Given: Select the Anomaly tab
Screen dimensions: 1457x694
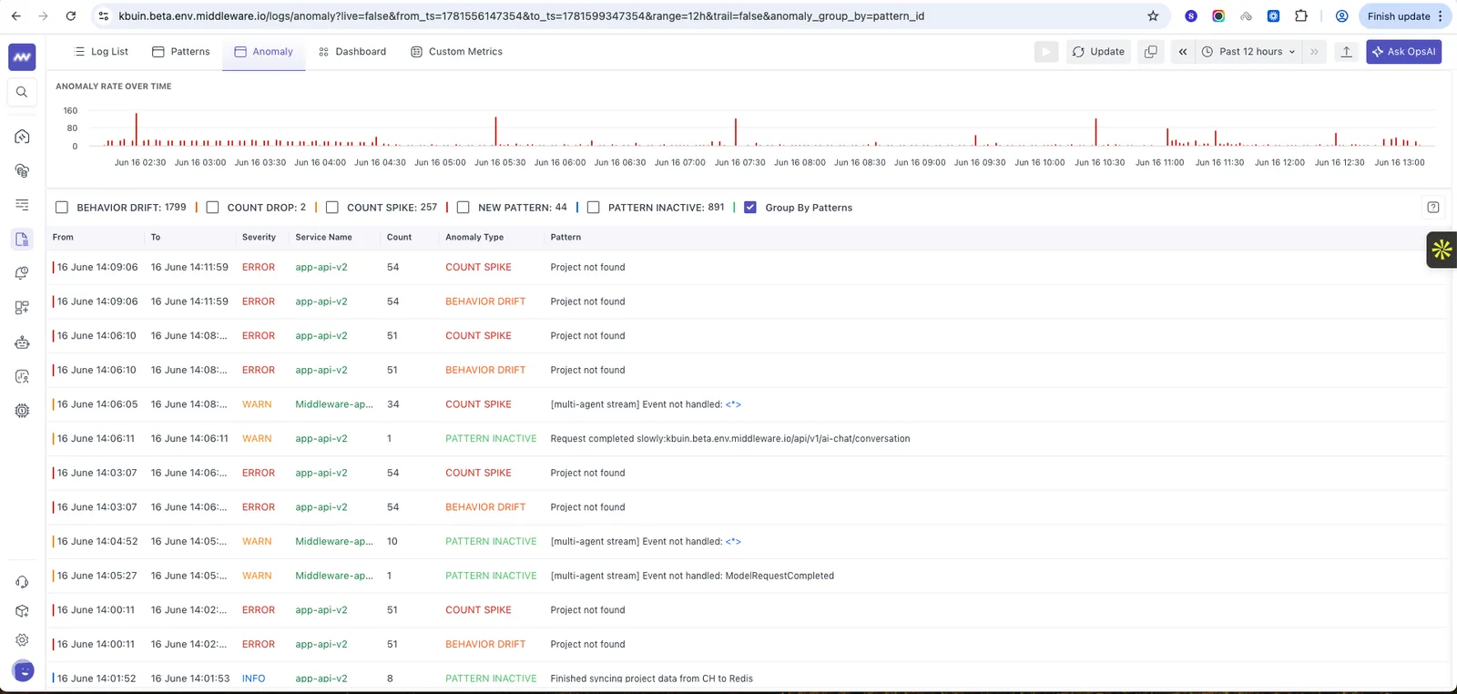Looking at the screenshot, I should 264,52.
